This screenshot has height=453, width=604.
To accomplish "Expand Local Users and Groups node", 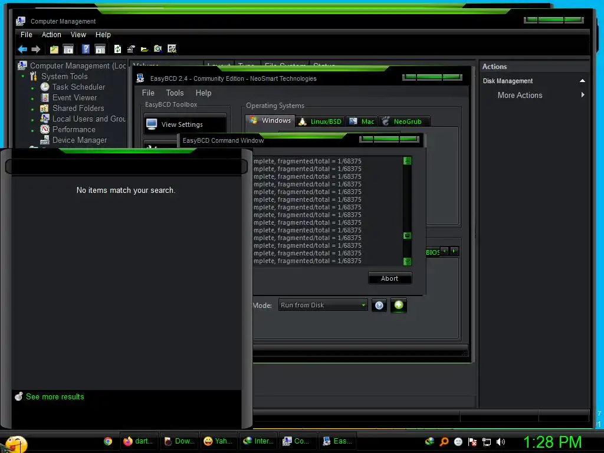I will tap(32, 120).
